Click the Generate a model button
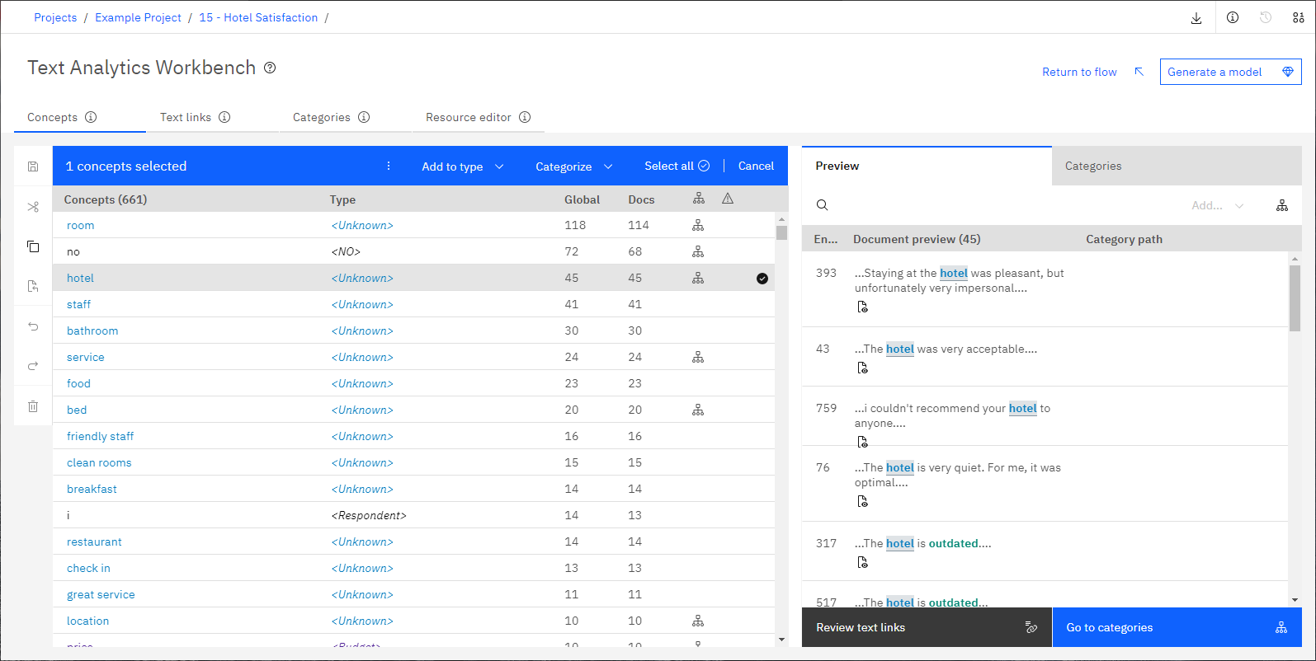 (1230, 72)
